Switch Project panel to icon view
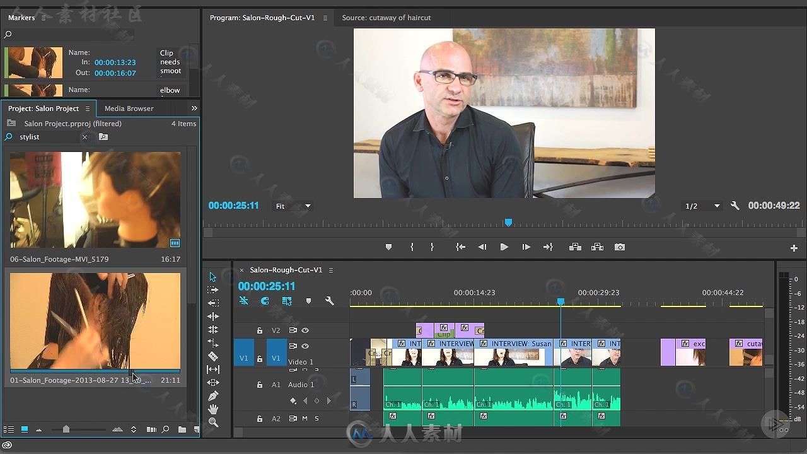This screenshot has width=807, height=454. tap(25, 429)
